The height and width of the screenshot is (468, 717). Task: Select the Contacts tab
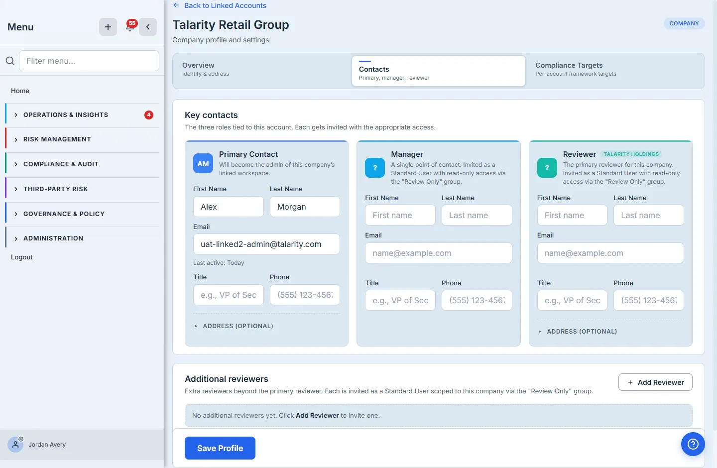pyautogui.click(x=439, y=71)
